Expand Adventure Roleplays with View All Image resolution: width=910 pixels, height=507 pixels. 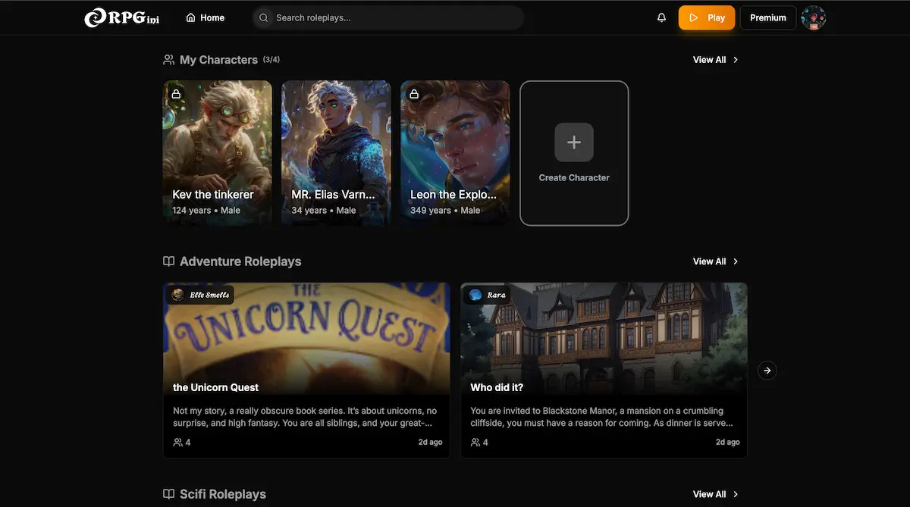[x=715, y=261]
